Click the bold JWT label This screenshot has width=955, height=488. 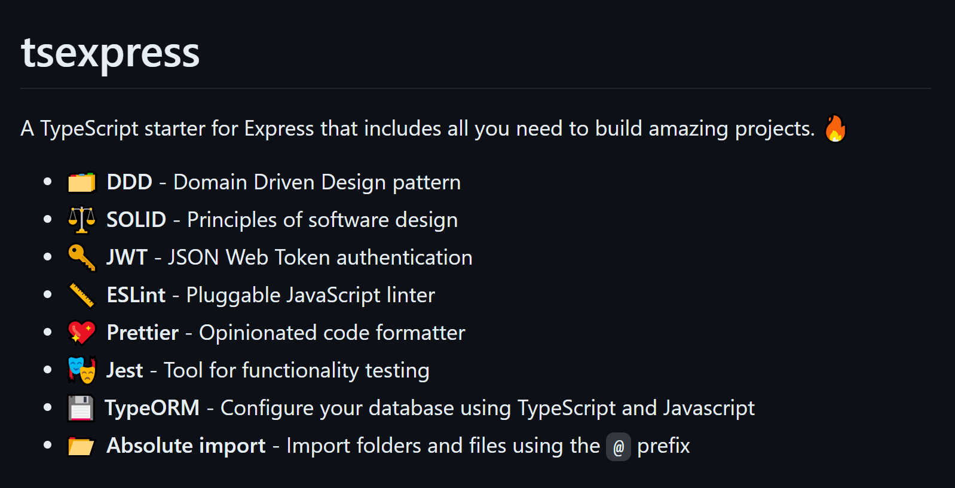tap(127, 257)
